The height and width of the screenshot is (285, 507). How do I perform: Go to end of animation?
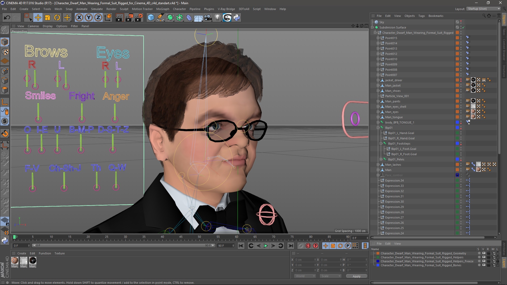click(x=290, y=246)
